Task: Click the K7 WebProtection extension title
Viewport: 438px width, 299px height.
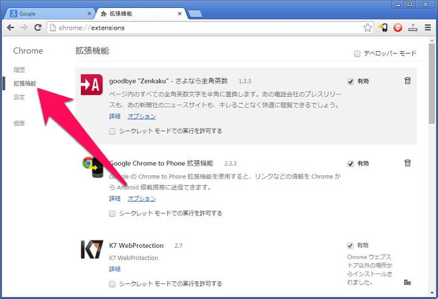Action: coord(136,245)
